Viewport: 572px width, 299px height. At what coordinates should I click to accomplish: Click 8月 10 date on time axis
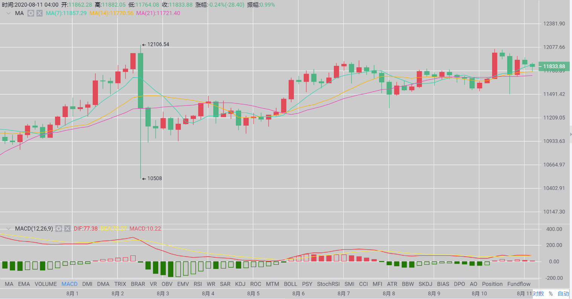click(479, 294)
